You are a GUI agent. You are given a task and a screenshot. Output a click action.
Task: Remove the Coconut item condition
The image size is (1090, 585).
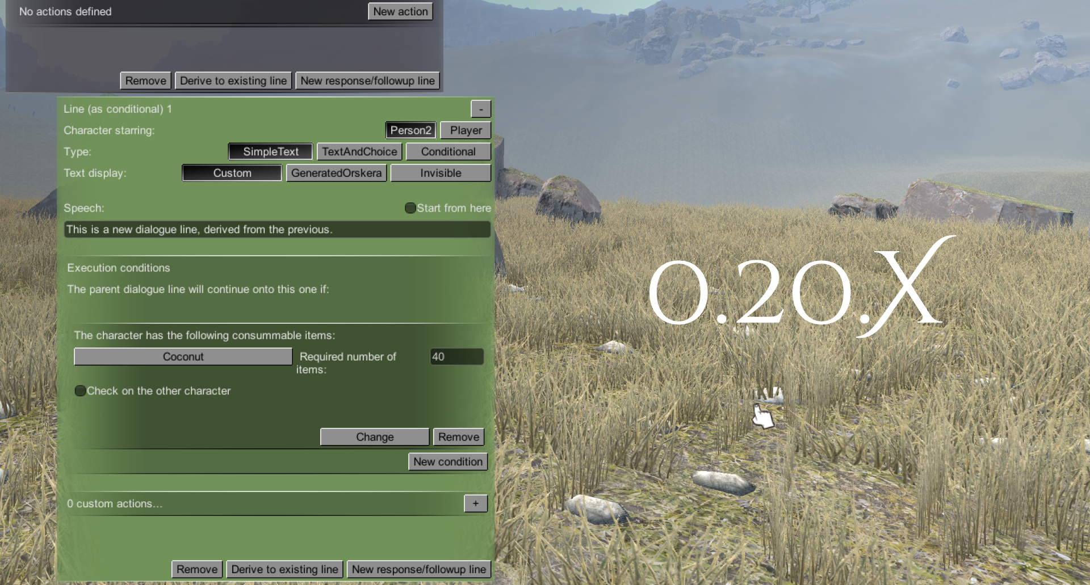[459, 437]
